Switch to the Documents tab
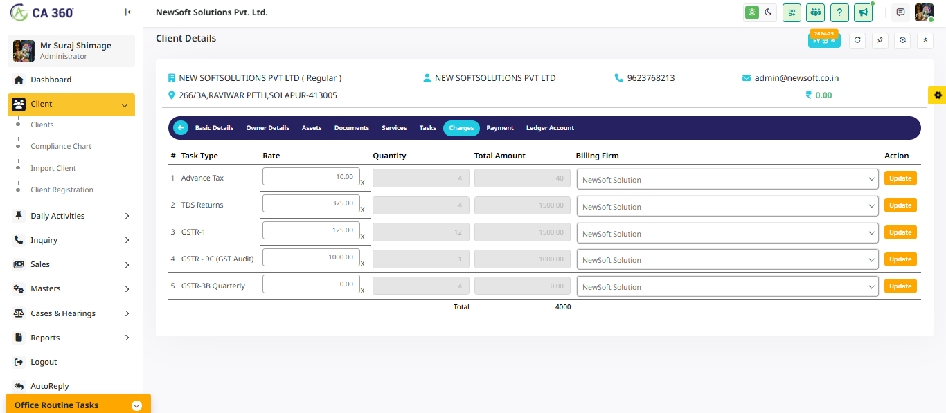The image size is (946, 413). tap(352, 128)
